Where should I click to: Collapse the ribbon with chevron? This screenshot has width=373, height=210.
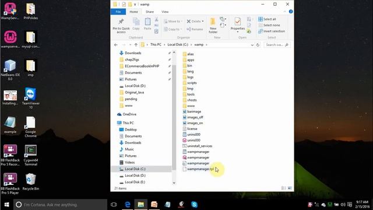[x=285, y=12]
